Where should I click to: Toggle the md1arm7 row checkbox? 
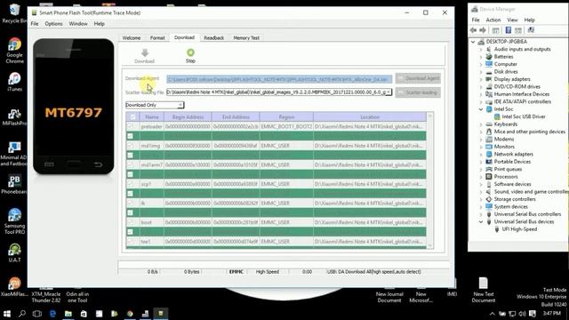click(x=131, y=164)
